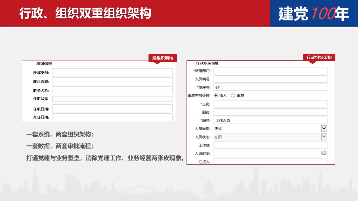Expand the 人员状态 dropdown arrow
Viewport: 358px width, 201px height.
[x=324, y=137]
